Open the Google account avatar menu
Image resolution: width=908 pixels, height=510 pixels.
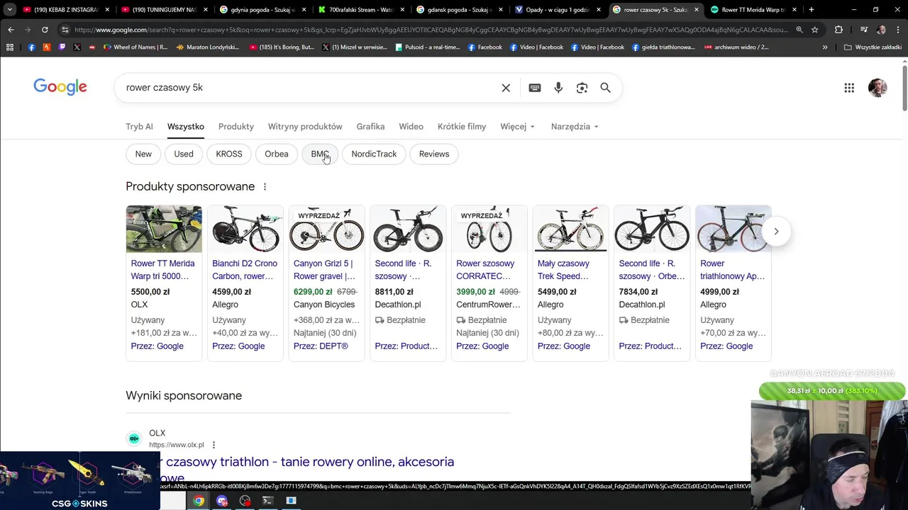tap(877, 88)
